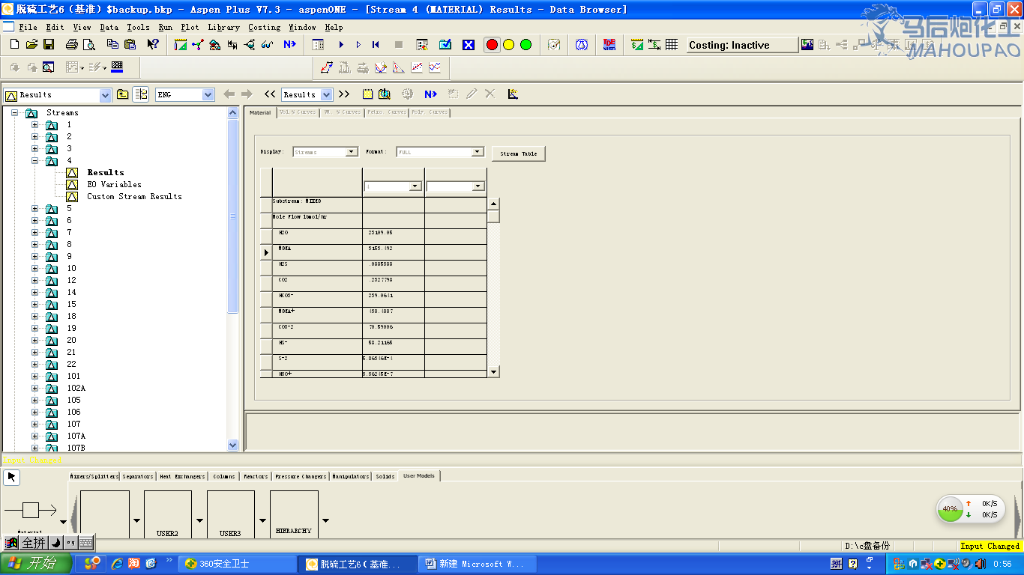Click the results table scroll down arrow
Viewport: 1024px width, 575px height.
(x=493, y=371)
